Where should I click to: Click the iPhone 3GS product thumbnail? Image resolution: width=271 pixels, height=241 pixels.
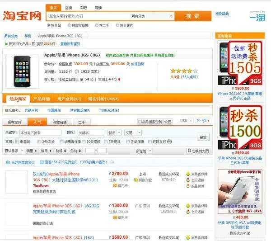[x=22, y=71]
